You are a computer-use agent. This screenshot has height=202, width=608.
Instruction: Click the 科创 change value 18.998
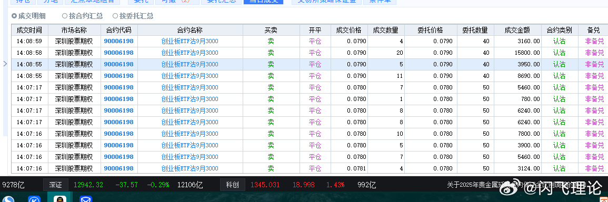point(304,185)
